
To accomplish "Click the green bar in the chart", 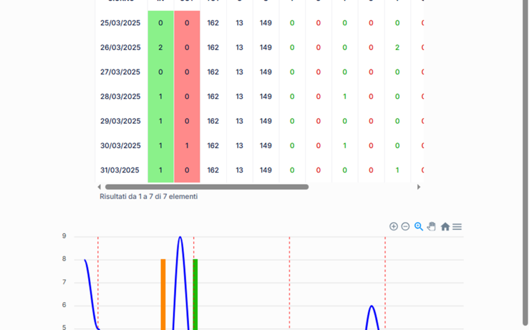I will (195, 294).
